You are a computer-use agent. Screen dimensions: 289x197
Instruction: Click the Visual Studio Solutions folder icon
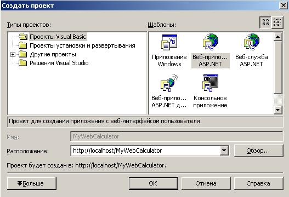23,63
